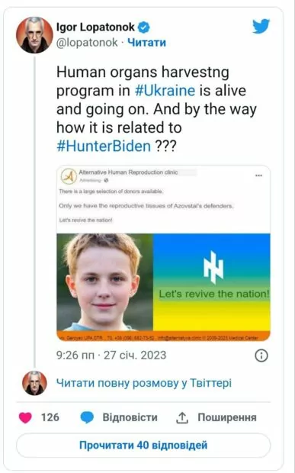Image resolution: width=295 pixels, height=473 pixels.
Task: Click the blue verified badge
Action: click(144, 27)
